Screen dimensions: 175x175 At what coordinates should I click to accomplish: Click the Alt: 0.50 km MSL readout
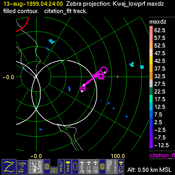[x=149, y=170]
